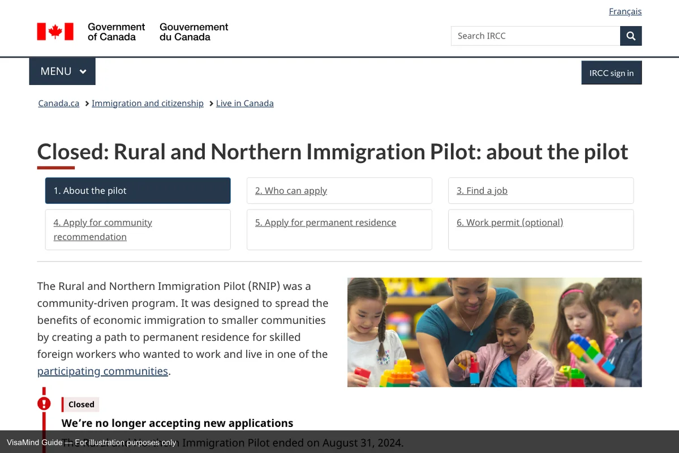Viewport: 679px width, 453px height.
Task: Open the '2. Who can apply' tab
Action: 291,191
